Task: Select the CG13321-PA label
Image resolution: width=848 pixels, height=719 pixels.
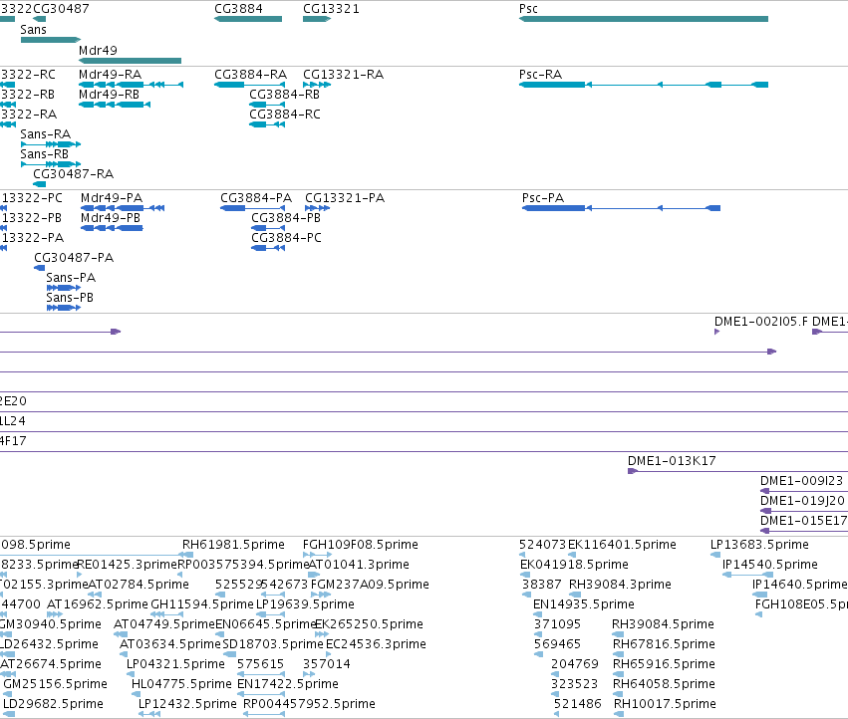Action: (345, 198)
